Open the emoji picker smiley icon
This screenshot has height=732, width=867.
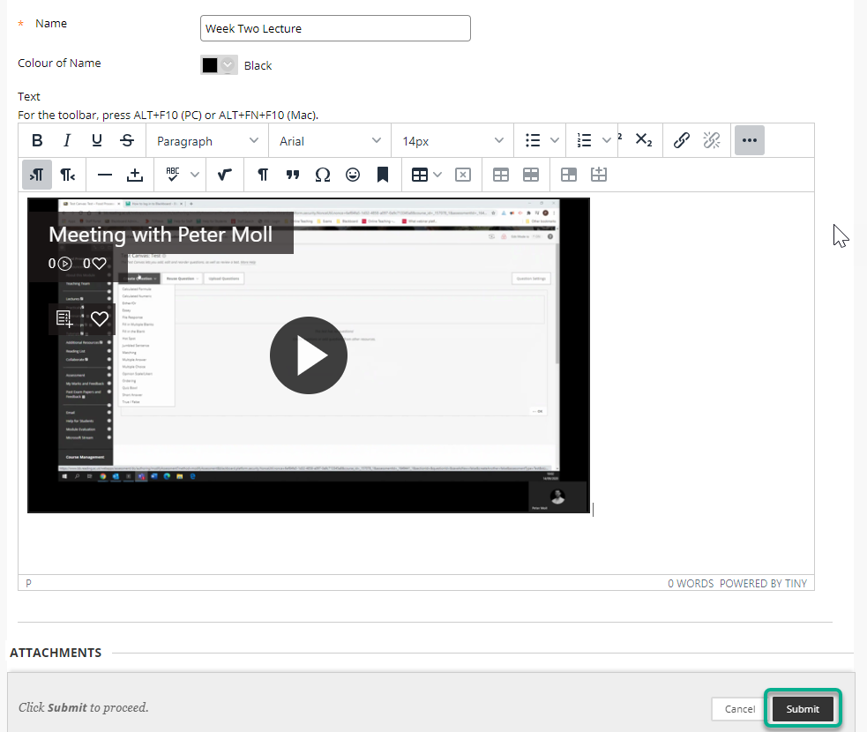pos(353,175)
